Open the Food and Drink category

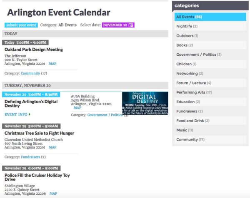(x=190, y=121)
